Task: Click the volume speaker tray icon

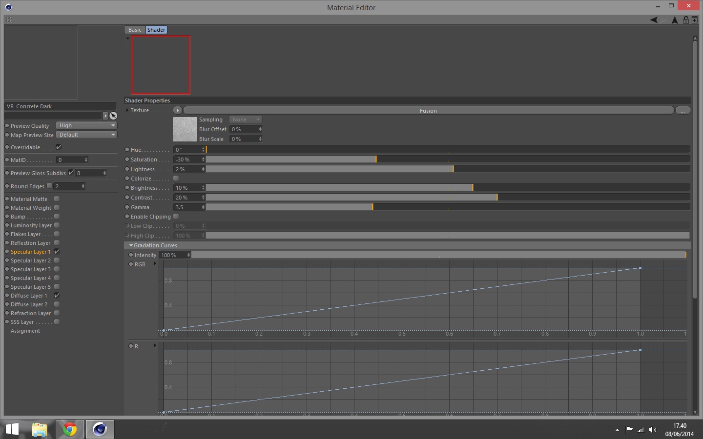Action: tap(653, 430)
